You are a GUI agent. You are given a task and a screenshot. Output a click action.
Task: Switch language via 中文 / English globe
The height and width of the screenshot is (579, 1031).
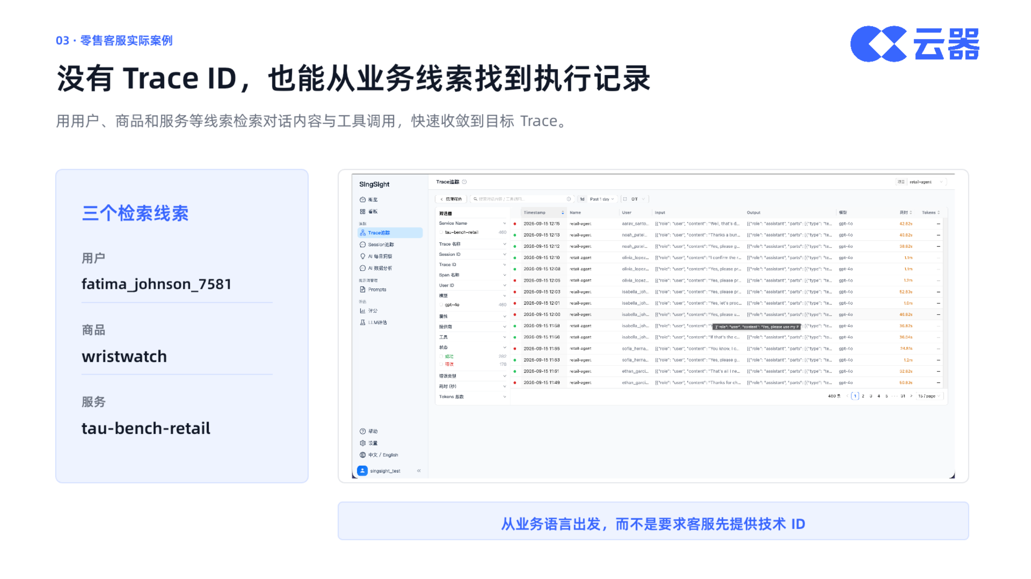[x=378, y=455]
